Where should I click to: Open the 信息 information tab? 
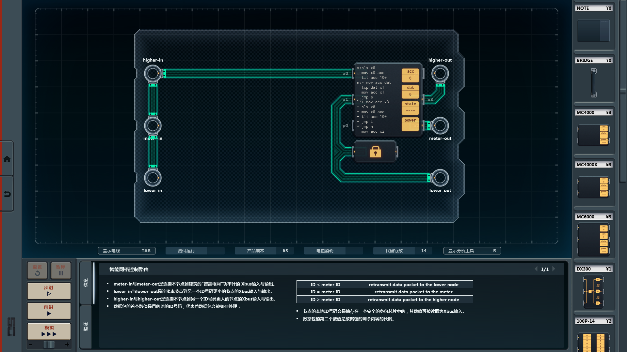coord(86,283)
